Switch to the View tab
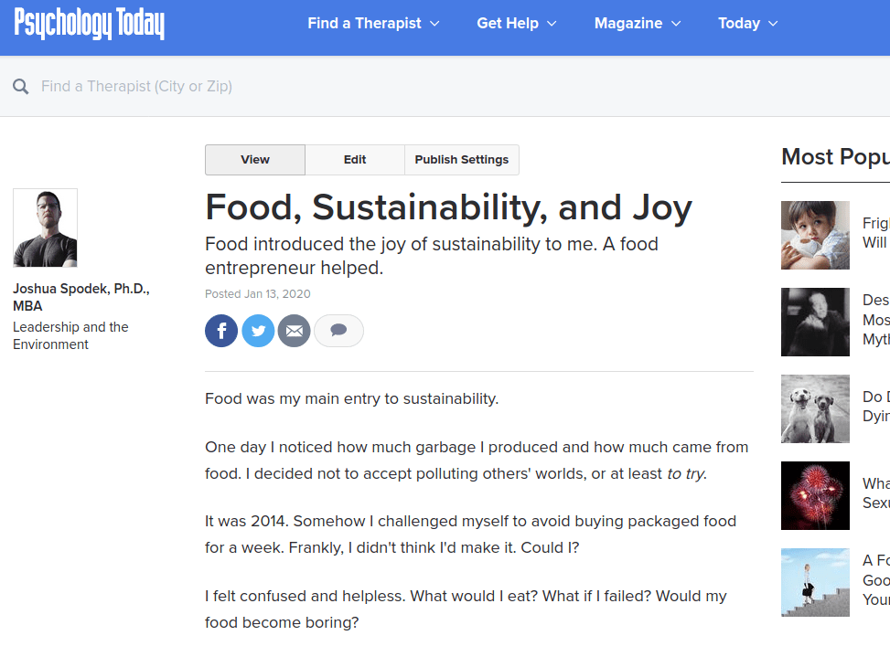Viewport: 890px width, 646px height. point(255,160)
